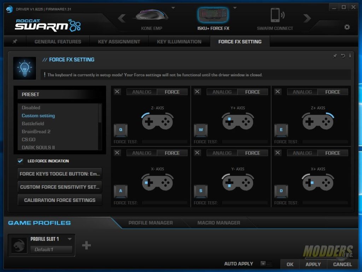The height and width of the screenshot is (272, 362).
Task: Select the Kone EMP mouse device icon
Action: pyautogui.click(x=151, y=16)
